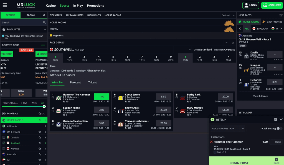The width and height of the screenshot is (284, 165).
Task: Star the UK & Ireland region
Action: (x=40, y=132)
